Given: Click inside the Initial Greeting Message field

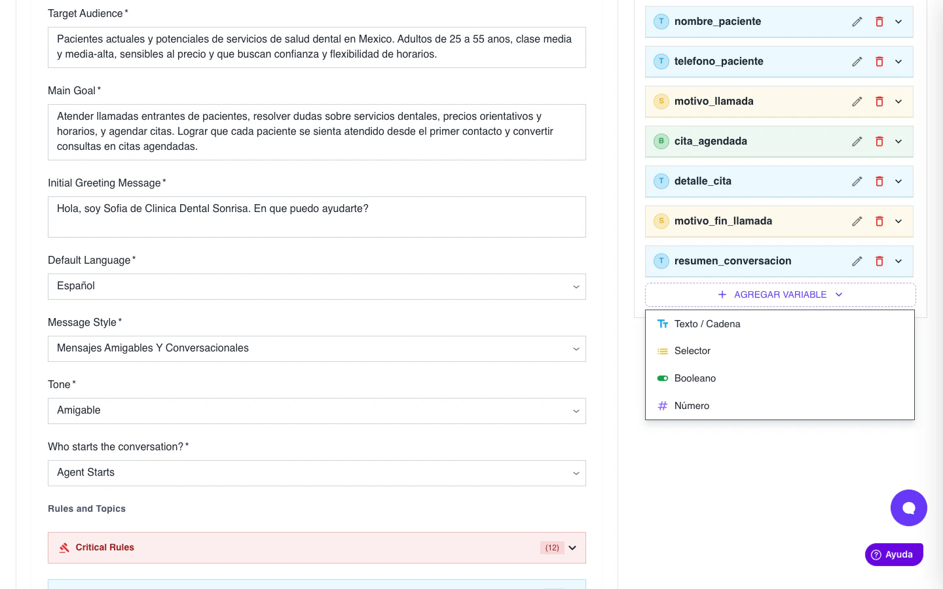Looking at the screenshot, I should 317,217.
